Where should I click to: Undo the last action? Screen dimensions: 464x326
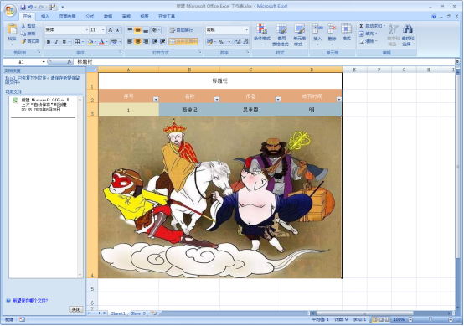30,7
